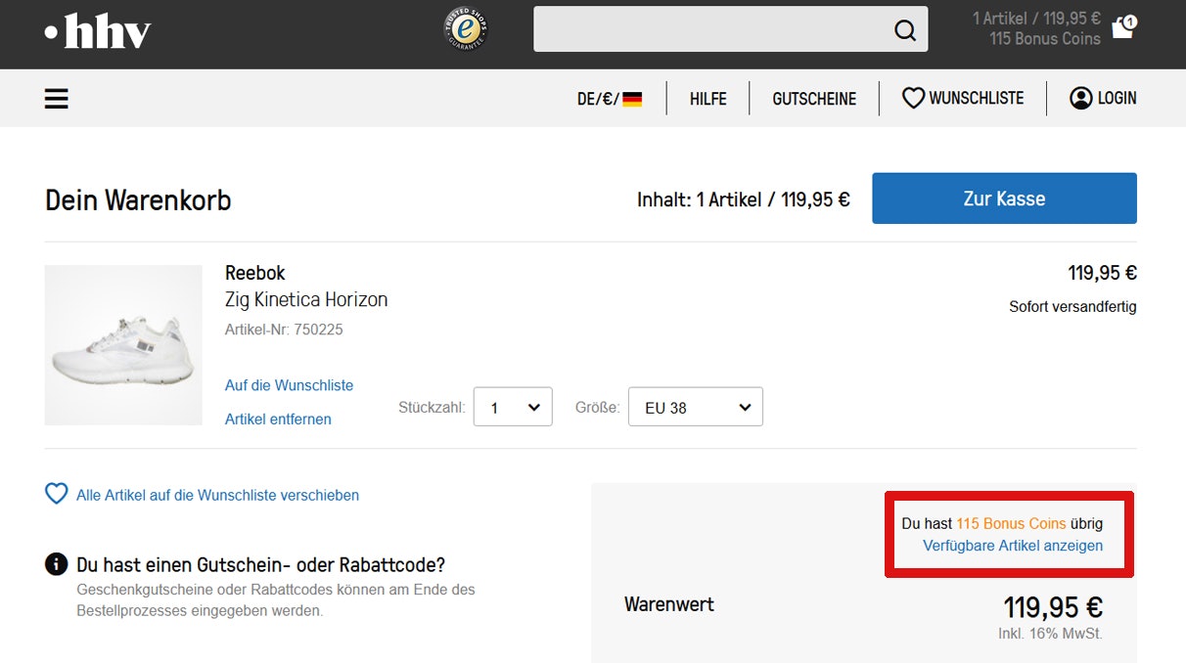Click Auf die Wunschliste link
The image size is (1186, 663).
(289, 385)
